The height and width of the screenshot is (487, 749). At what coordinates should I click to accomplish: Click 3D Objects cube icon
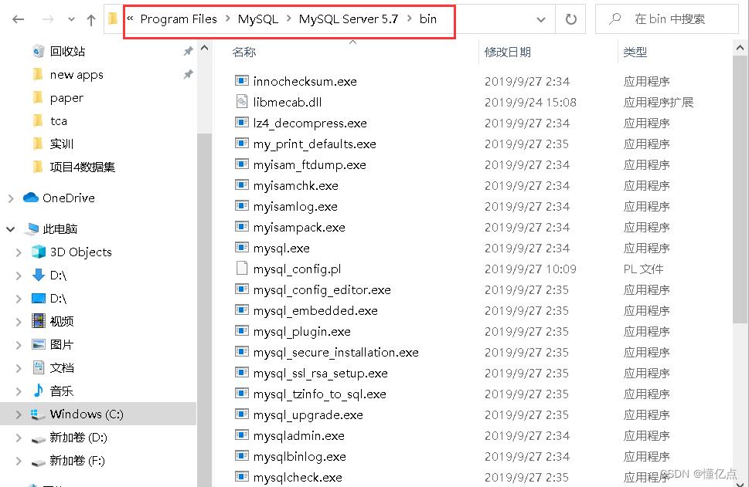click(x=38, y=252)
